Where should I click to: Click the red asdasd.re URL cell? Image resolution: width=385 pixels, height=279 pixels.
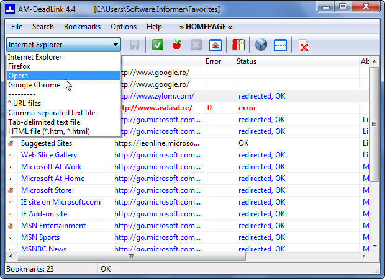point(156,108)
